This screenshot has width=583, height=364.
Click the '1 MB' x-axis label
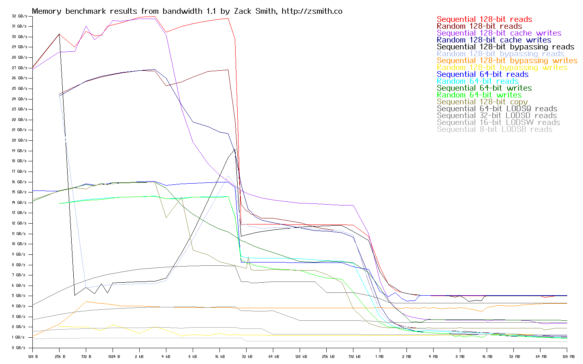pos(380,357)
